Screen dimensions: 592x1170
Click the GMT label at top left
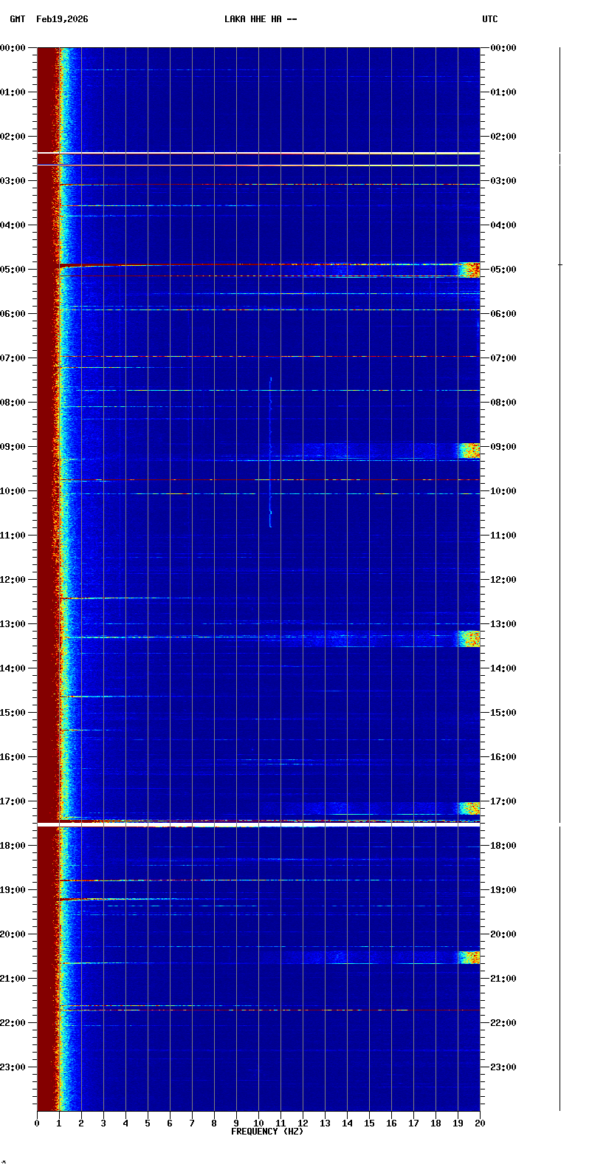[x=17, y=19]
